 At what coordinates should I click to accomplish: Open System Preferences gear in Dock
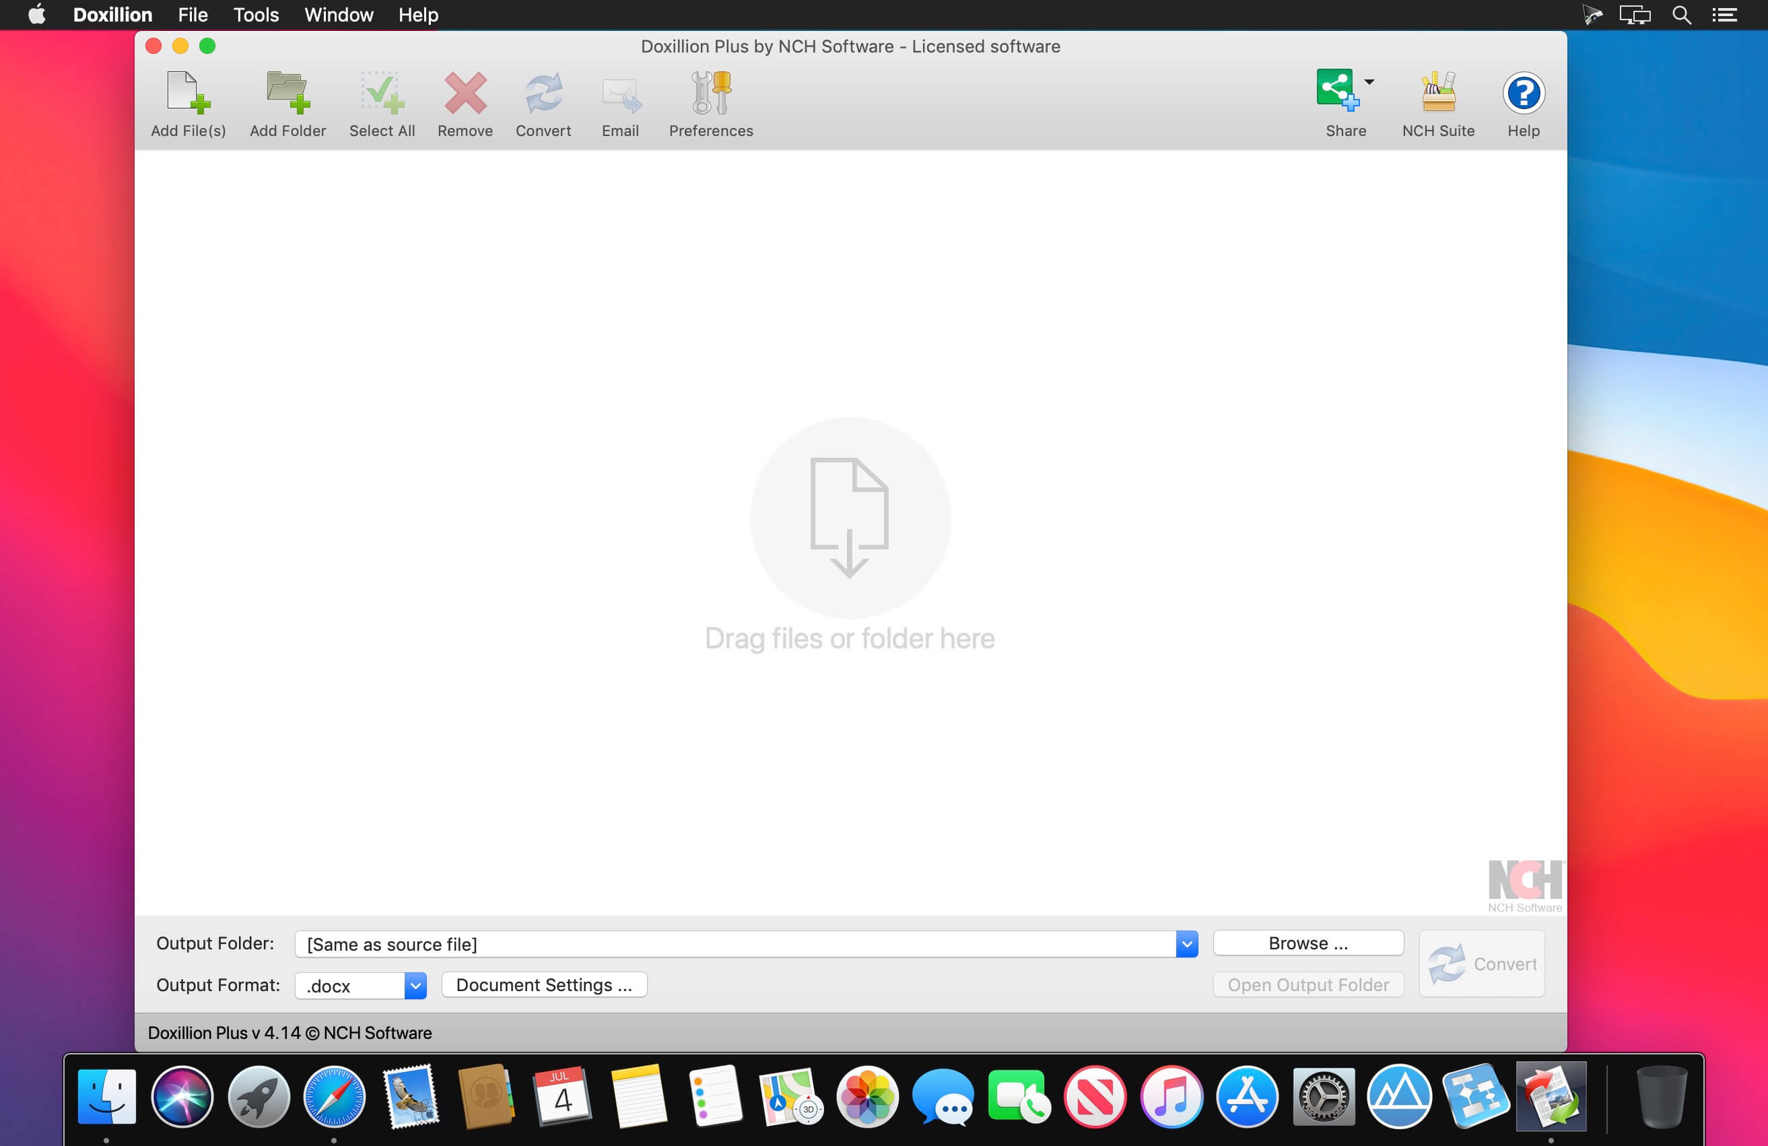click(x=1323, y=1096)
